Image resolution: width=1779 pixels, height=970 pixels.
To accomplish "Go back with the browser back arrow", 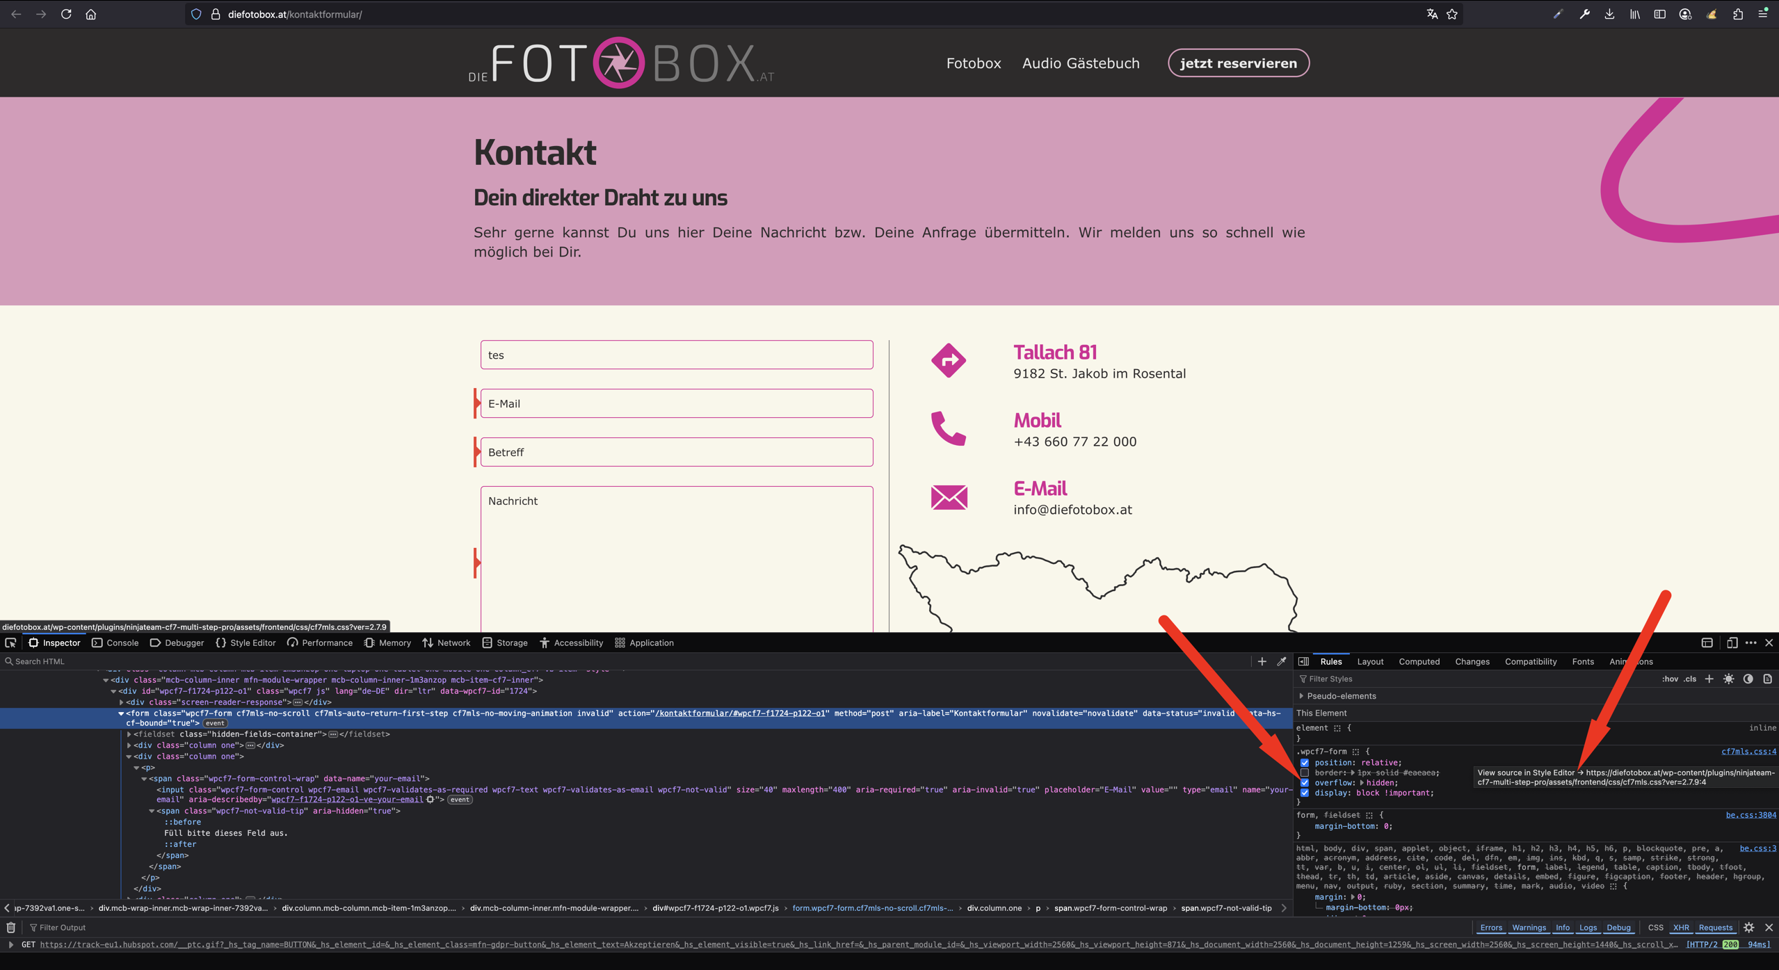I will point(16,14).
